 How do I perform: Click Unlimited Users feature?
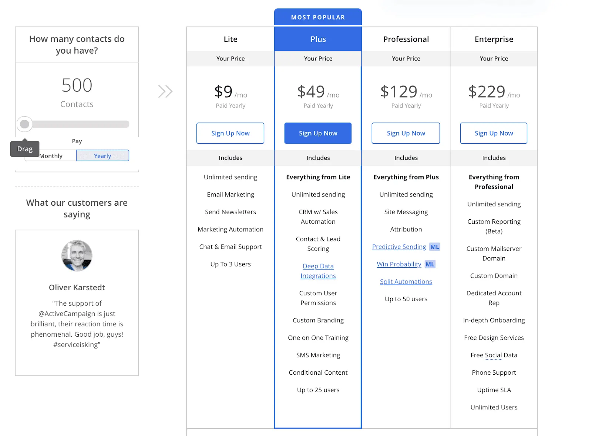[494, 407]
